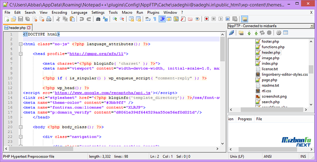Open the File menu
Viewport: 317px width, 162px height.
click(x=7, y=13)
